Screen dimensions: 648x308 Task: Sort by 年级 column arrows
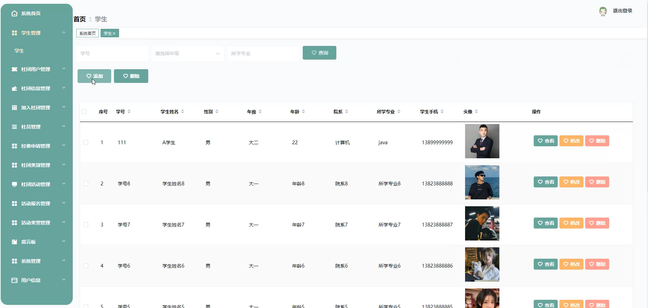260,112
